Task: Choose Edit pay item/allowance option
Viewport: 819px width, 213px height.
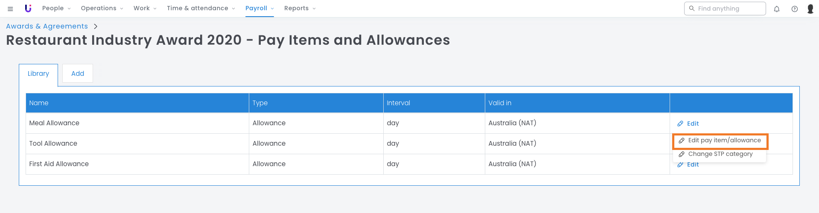Action: tap(724, 141)
